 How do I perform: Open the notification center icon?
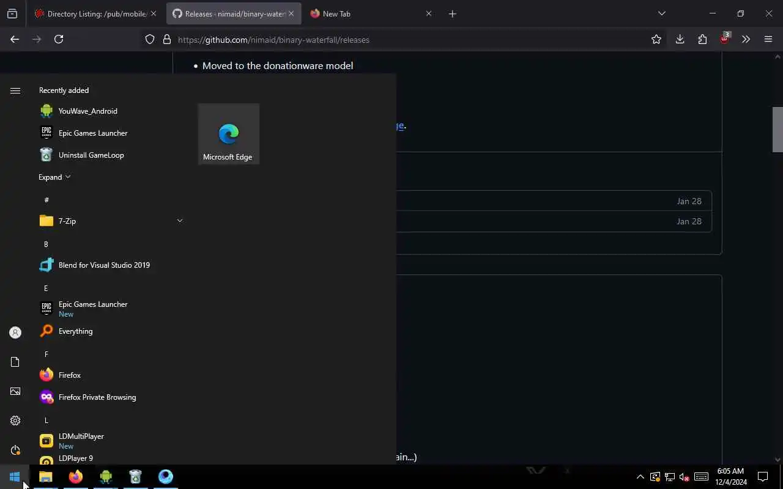point(763,477)
